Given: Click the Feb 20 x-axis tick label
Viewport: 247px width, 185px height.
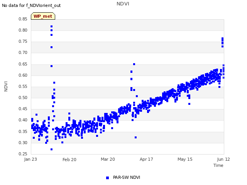Looking at the screenshot, I should point(69,160).
